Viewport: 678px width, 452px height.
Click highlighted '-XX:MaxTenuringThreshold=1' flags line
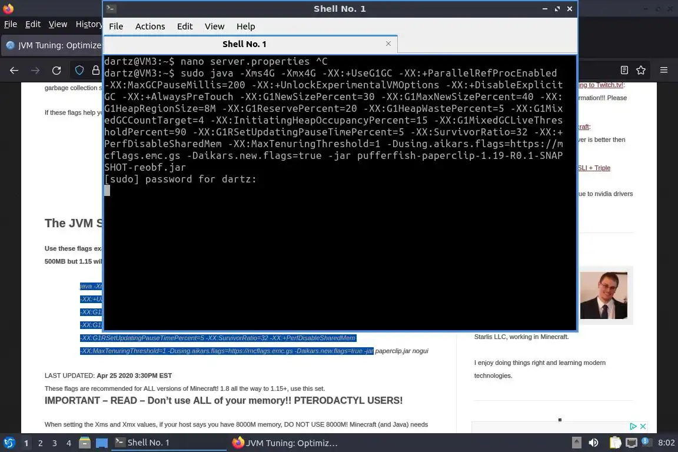[x=227, y=351]
